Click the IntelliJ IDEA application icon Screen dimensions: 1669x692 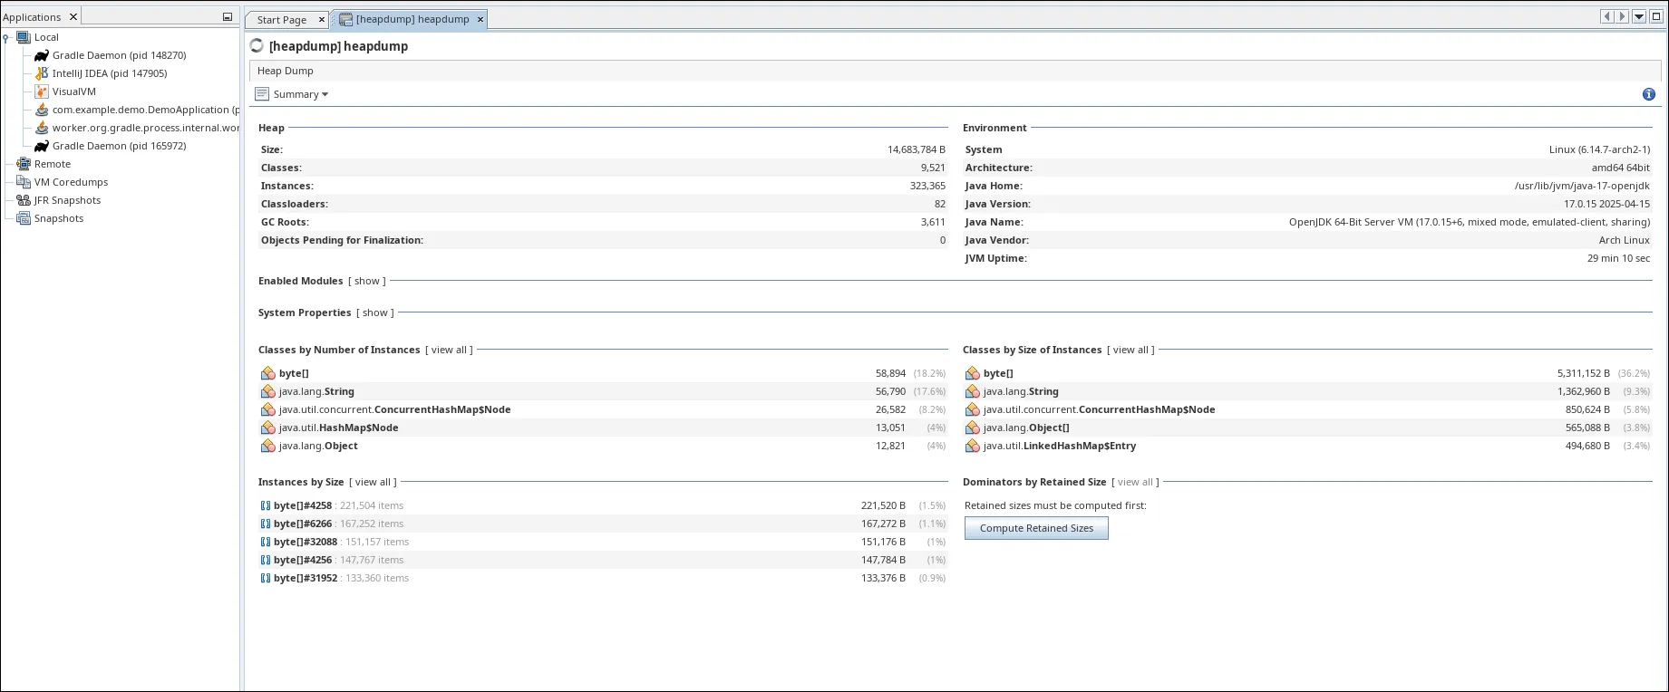(x=42, y=73)
